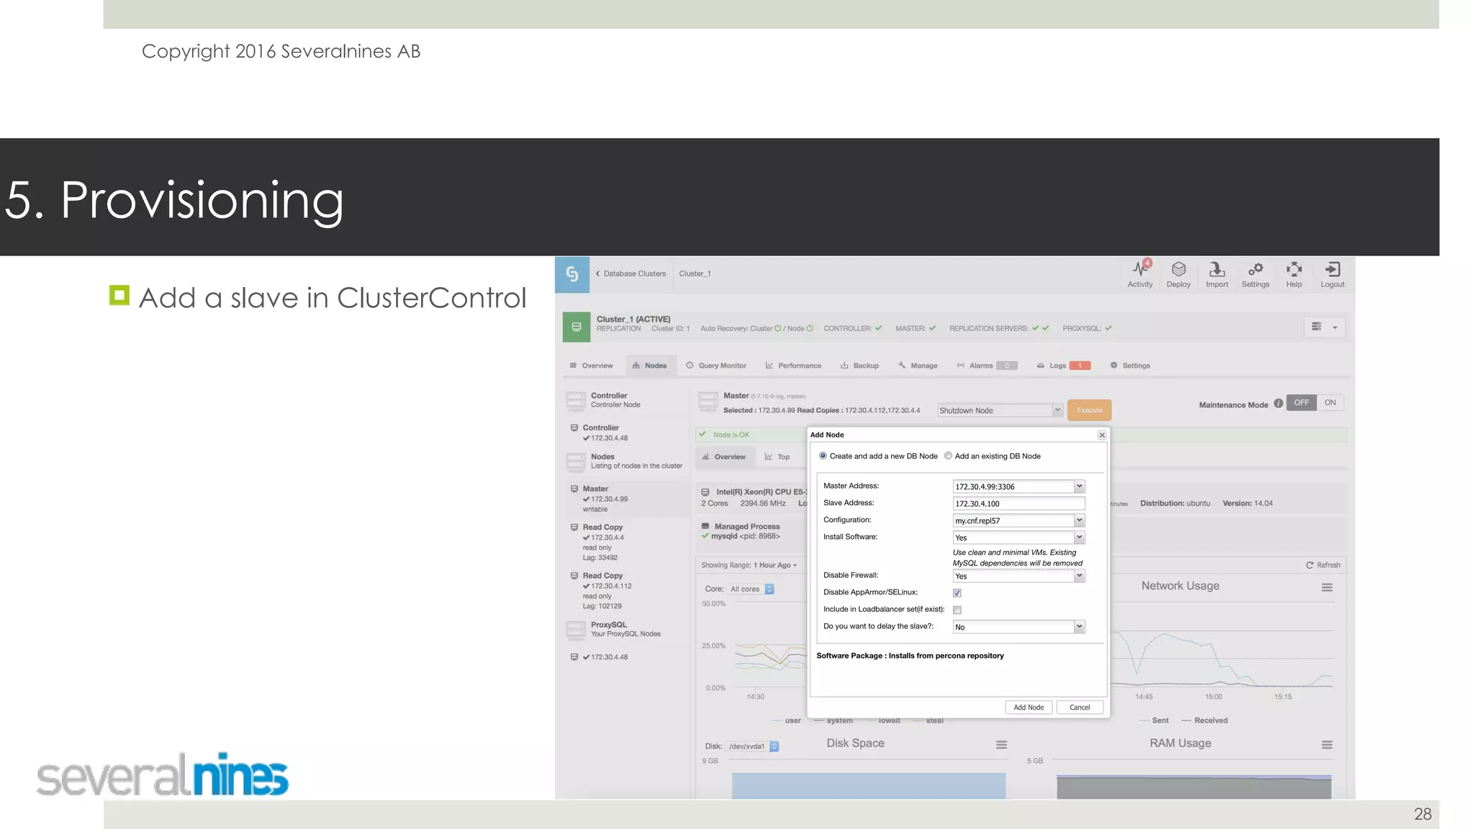Open global Settings gears icon

tap(1255, 274)
